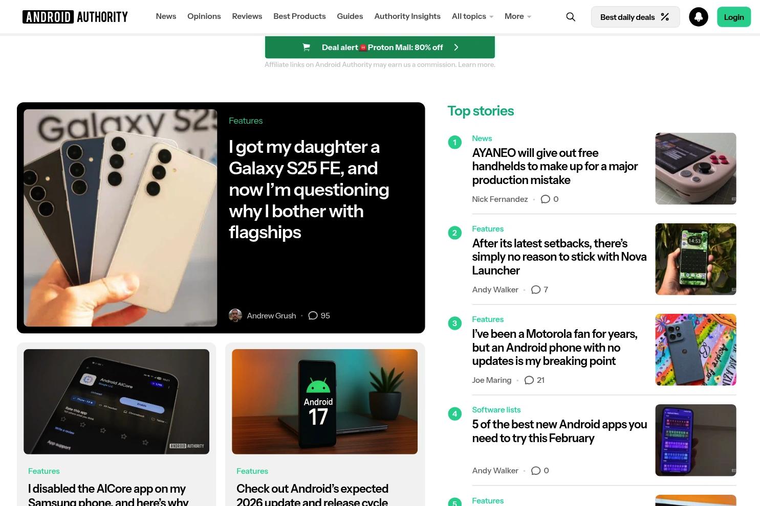Expand the More dropdown menu
760x506 pixels.
point(518,16)
